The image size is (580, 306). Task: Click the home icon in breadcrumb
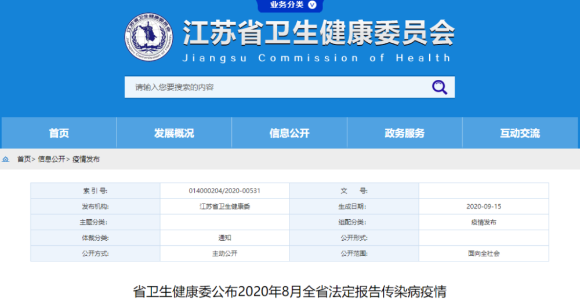[6, 159]
